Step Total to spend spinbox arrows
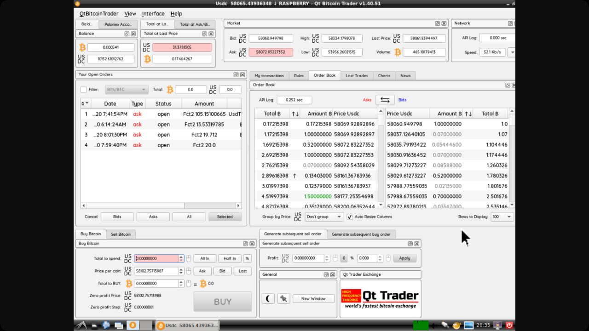Viewport: 589px width, 331px height. [181, 259]
